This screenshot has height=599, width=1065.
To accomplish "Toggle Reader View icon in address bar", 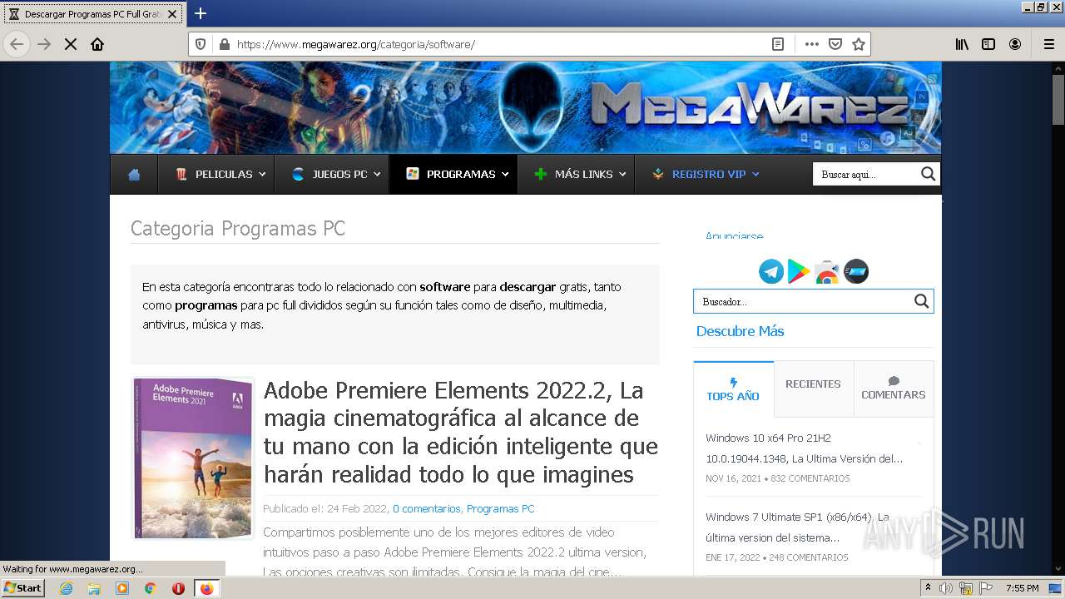I will pos(778,44).
